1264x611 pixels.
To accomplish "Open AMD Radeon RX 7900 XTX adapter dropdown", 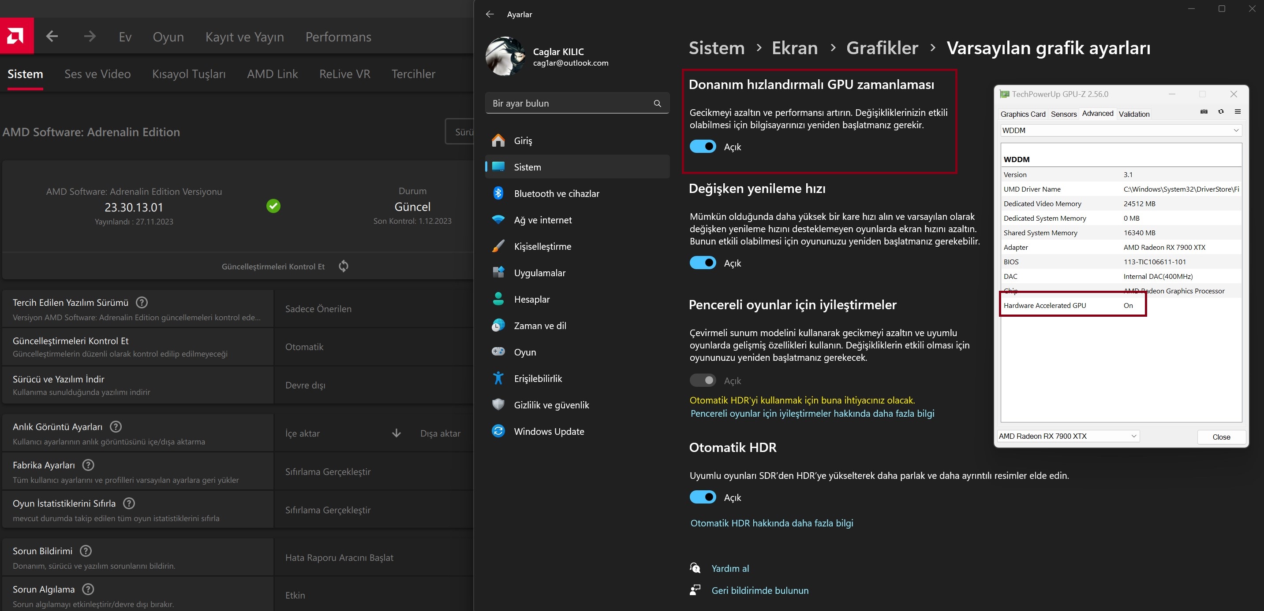I will pyautogui.click(x=1068, y=436).
